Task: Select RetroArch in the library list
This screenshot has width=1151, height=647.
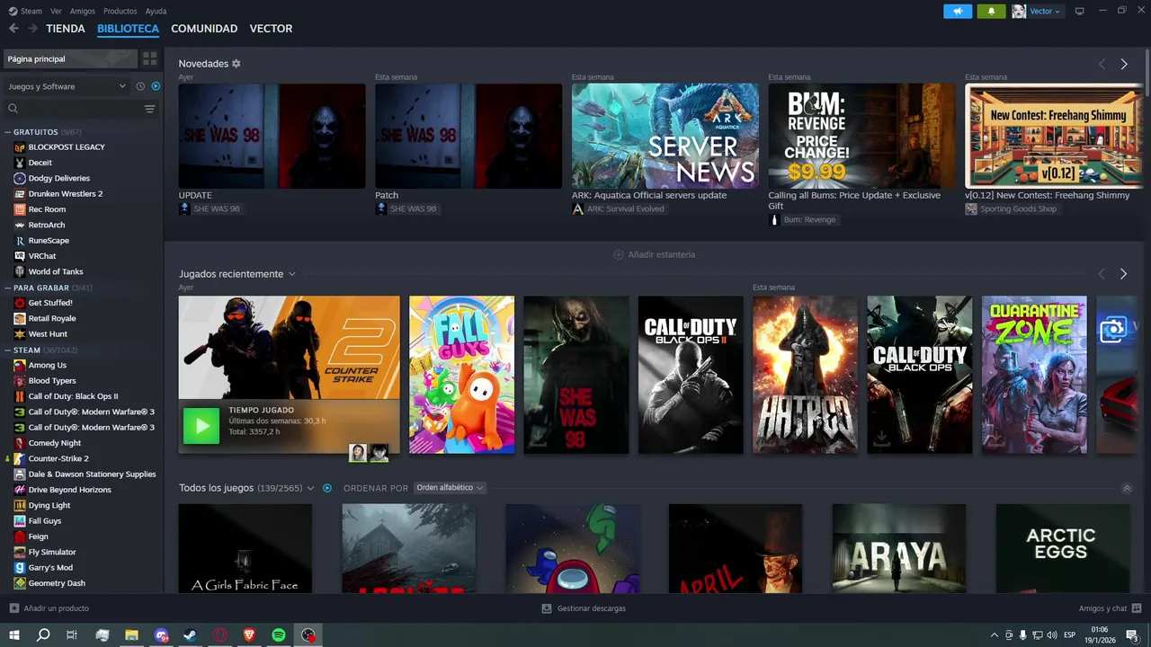Action: point(47,225)
